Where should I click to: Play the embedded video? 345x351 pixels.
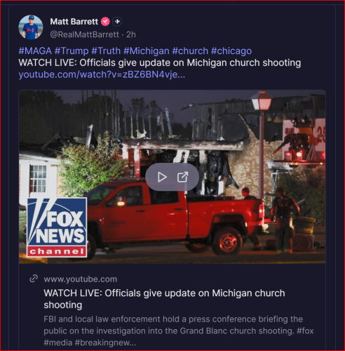[162, 177]
